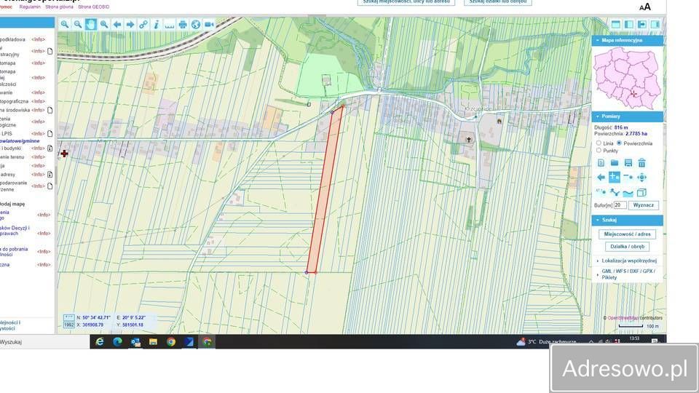Click the video camera icon in toolbar

click(209, 25)
